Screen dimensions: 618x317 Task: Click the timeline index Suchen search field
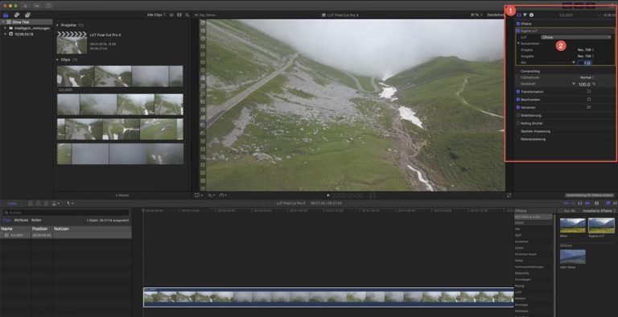(66, 212)
